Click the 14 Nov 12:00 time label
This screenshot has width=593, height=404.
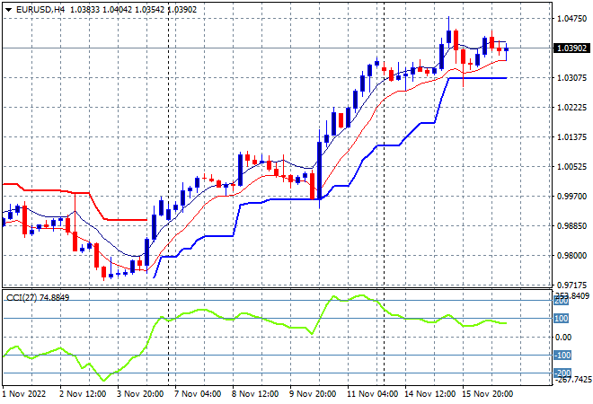coord(430,394)
